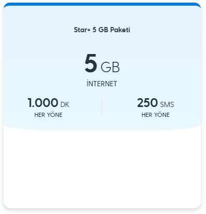Viewport: 206px width, 214px height.
Task: Click HER YÖNE under the SMS count
Action: click(156, 115)
